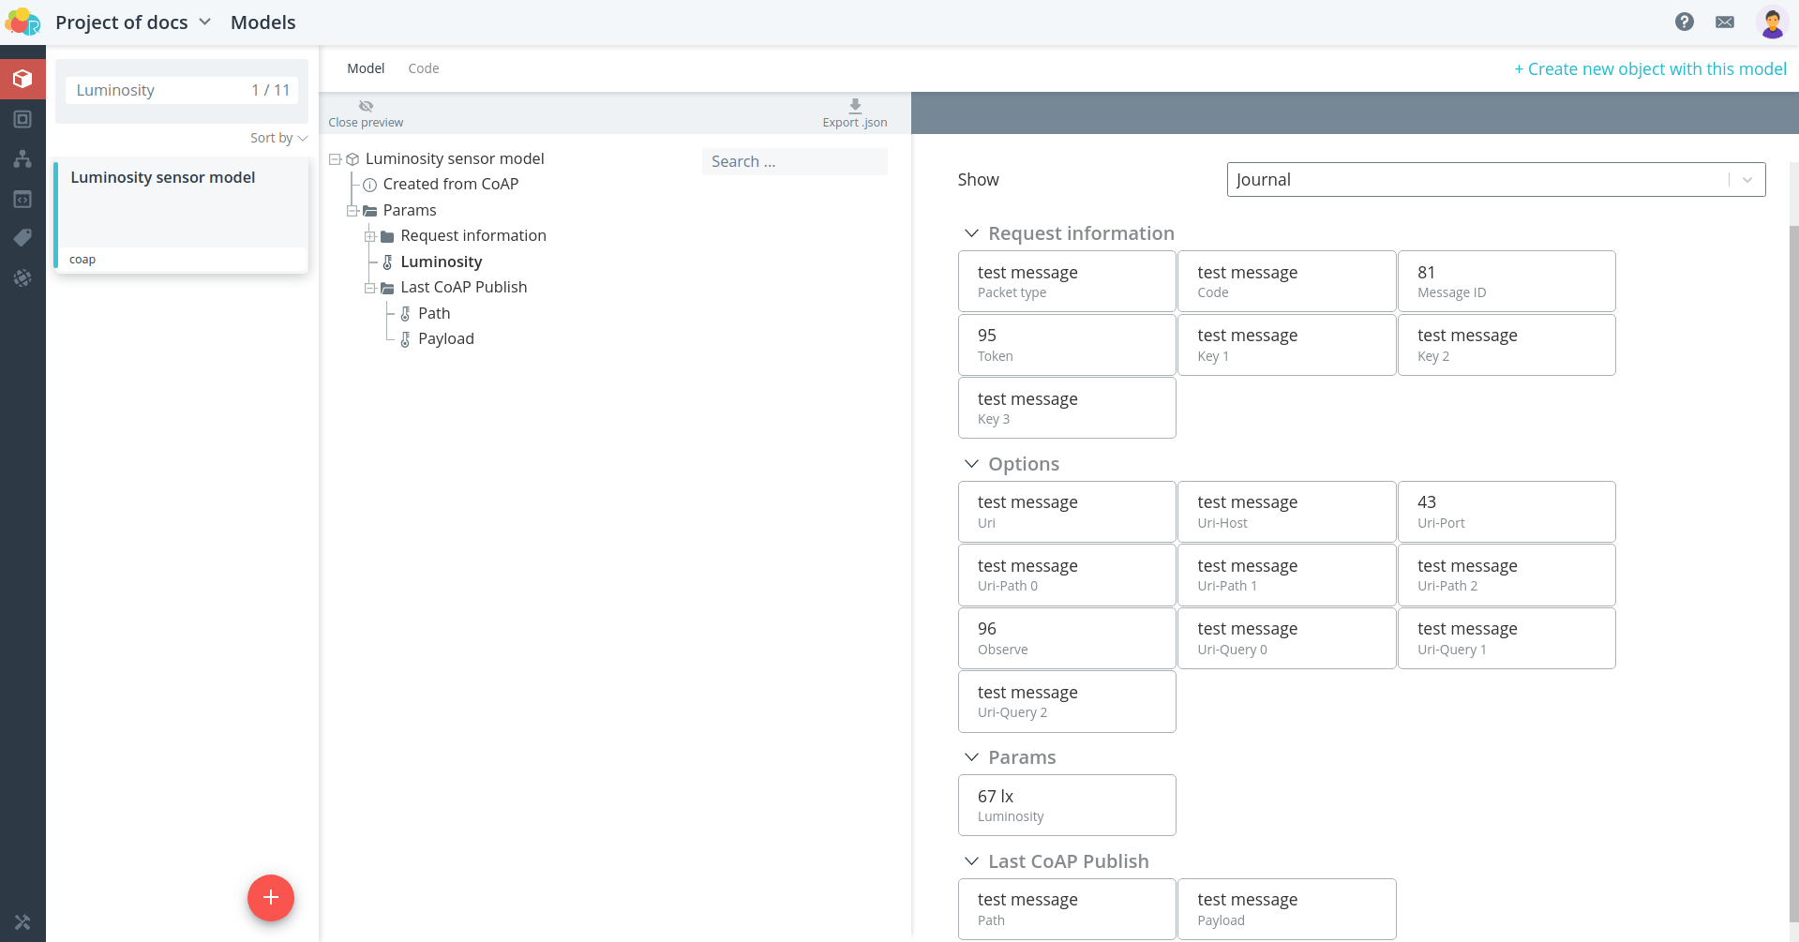The image size is (1799, 942).
Task: Click the Key 3 widget
Action: pyautogui.click(x=1067, y=408)
